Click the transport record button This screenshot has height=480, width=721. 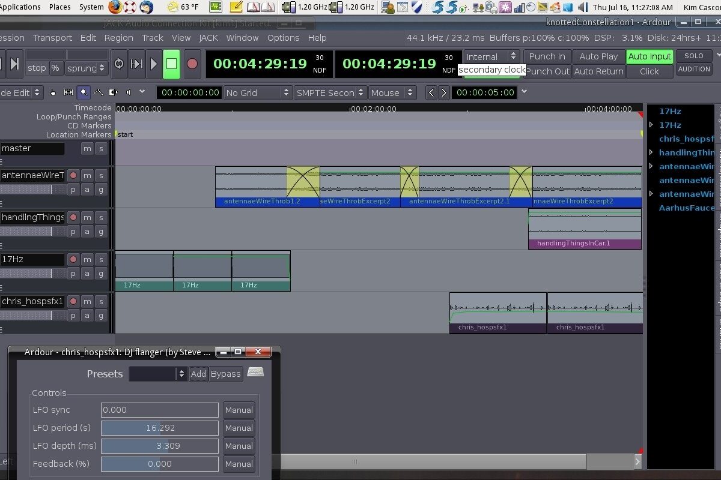(192, 64)
